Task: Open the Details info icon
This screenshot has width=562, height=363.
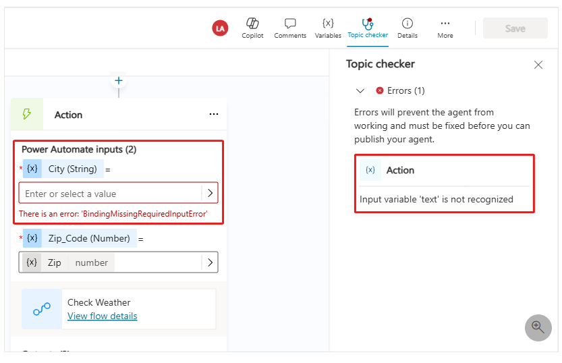Action: click(x=408, y=24)
